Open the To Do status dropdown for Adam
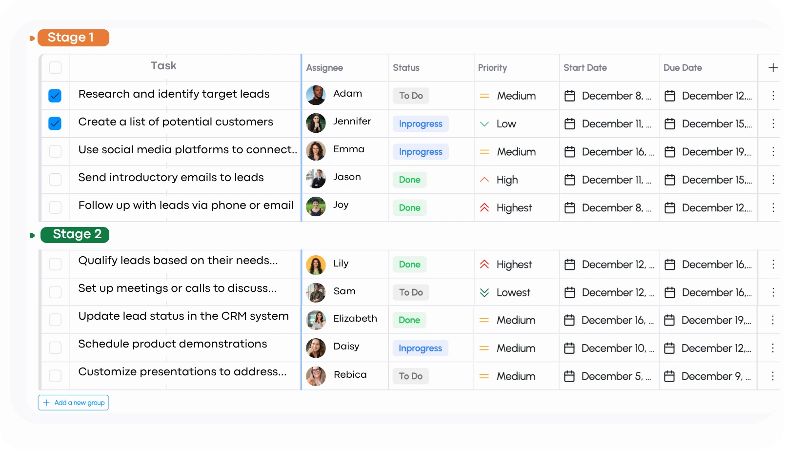 pyautogui.click(x=411, y=96)
